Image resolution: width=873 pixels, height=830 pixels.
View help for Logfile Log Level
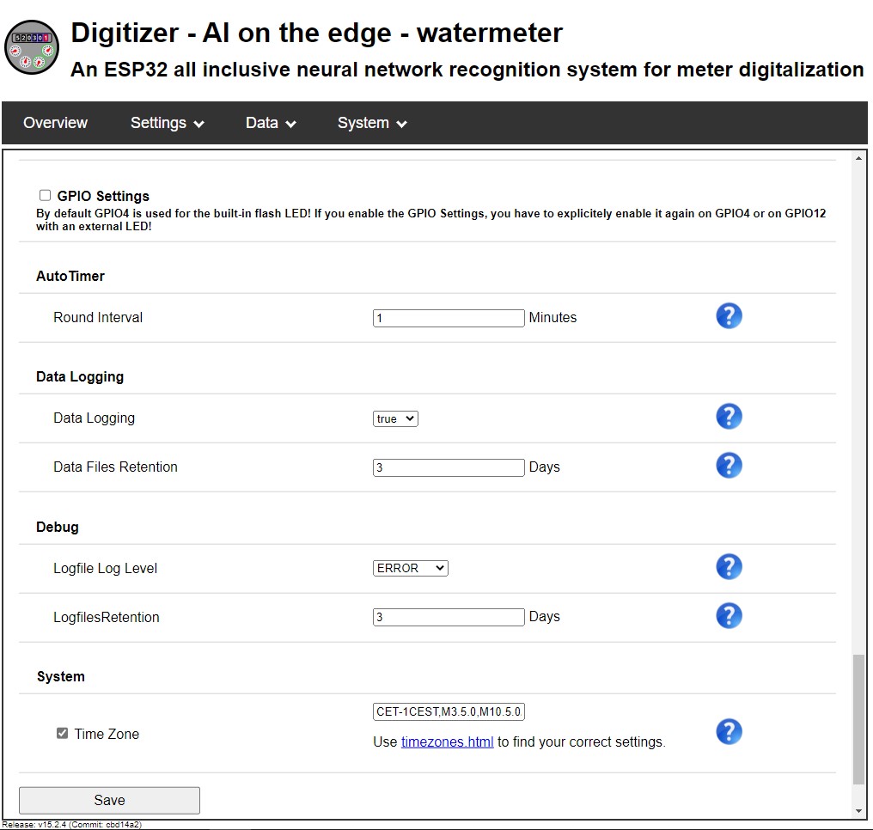[729, 567]
